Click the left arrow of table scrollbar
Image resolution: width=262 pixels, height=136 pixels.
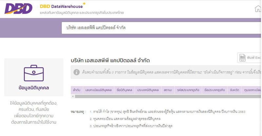click(72, 96)
